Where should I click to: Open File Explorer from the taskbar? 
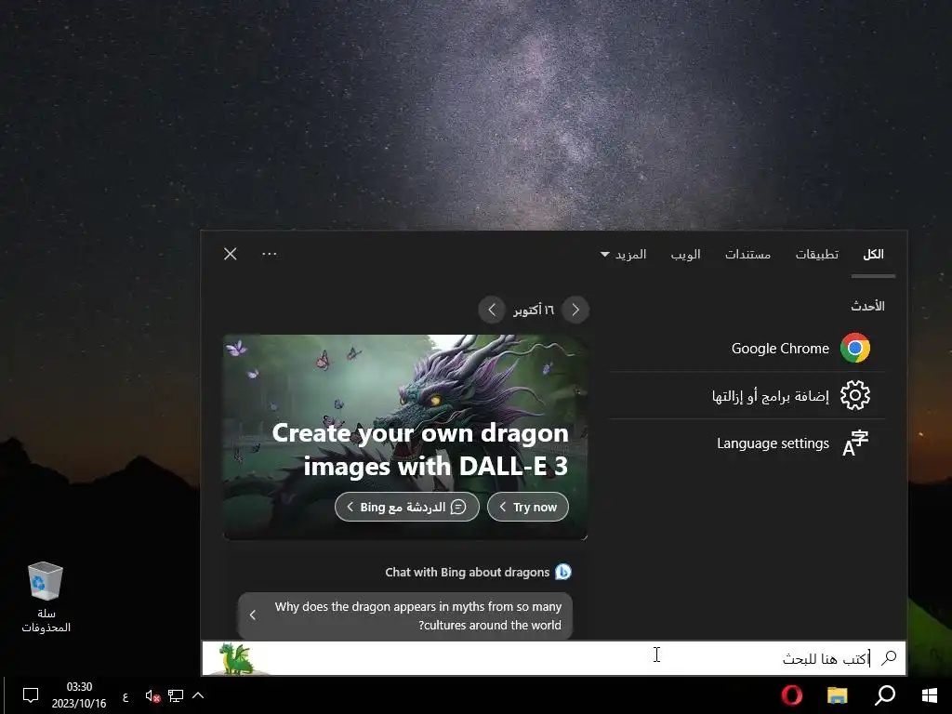(838, 695)
